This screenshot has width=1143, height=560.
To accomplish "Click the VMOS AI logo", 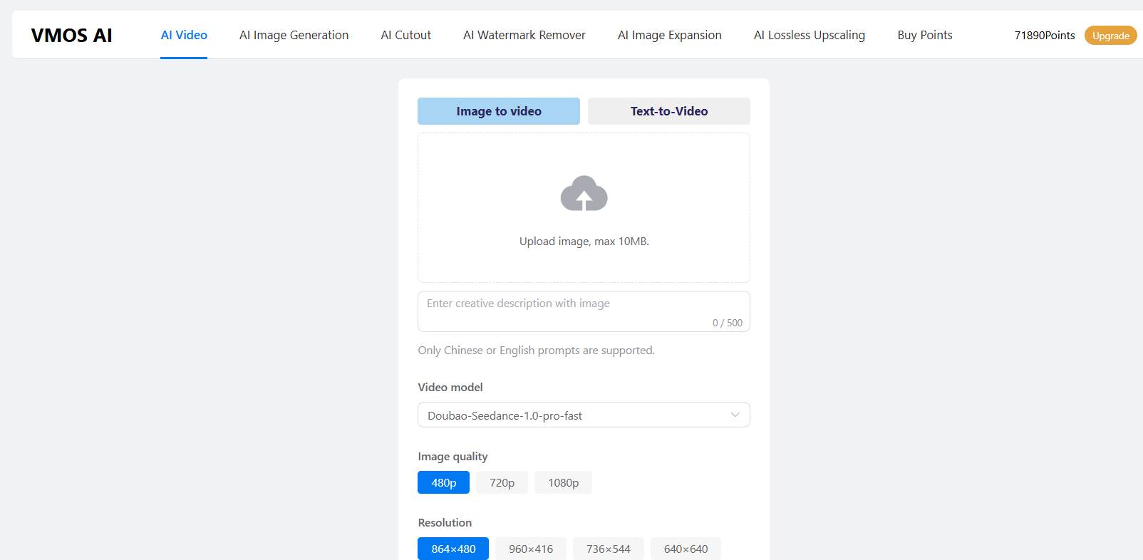I will click(72, 36).
